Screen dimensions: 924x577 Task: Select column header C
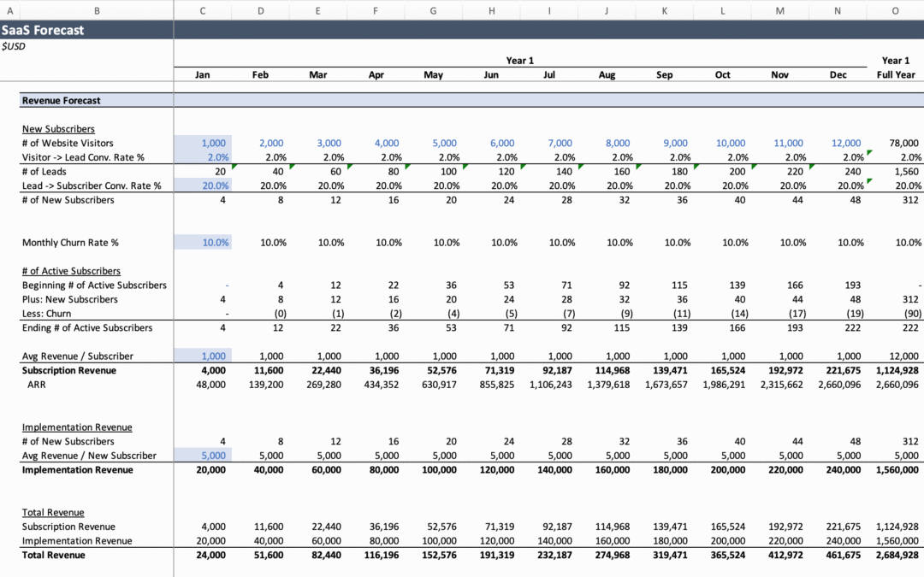[x=203, y=11]
